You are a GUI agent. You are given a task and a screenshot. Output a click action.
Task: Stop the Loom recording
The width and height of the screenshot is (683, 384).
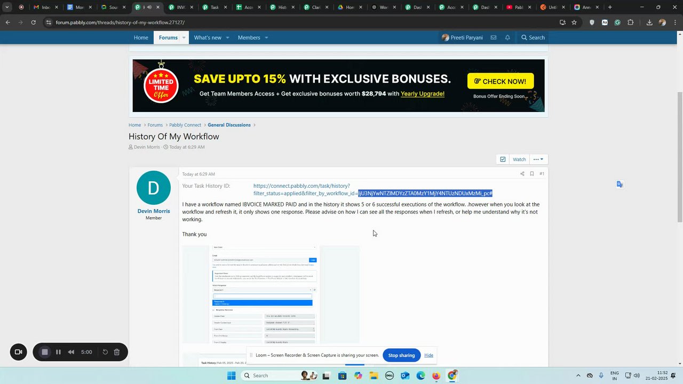click(45, 352)
